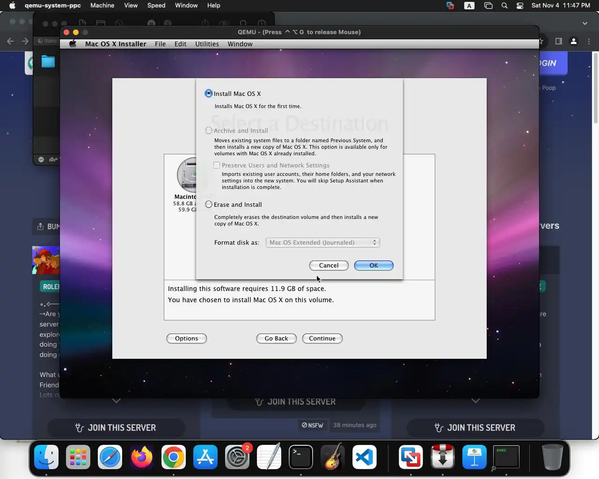This screenshot has height=479, width=599.
Task: Check Preserve Users and Network Settings
Action: (217, 165)
